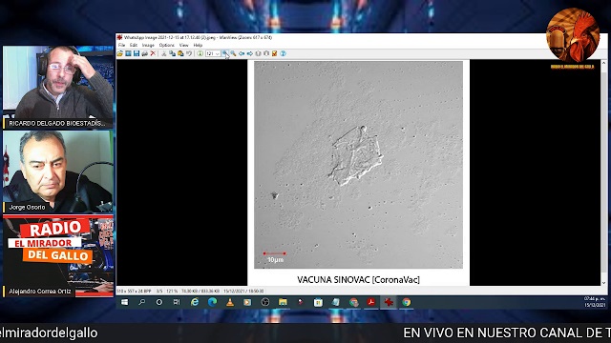Open the Edit menu

134,45
